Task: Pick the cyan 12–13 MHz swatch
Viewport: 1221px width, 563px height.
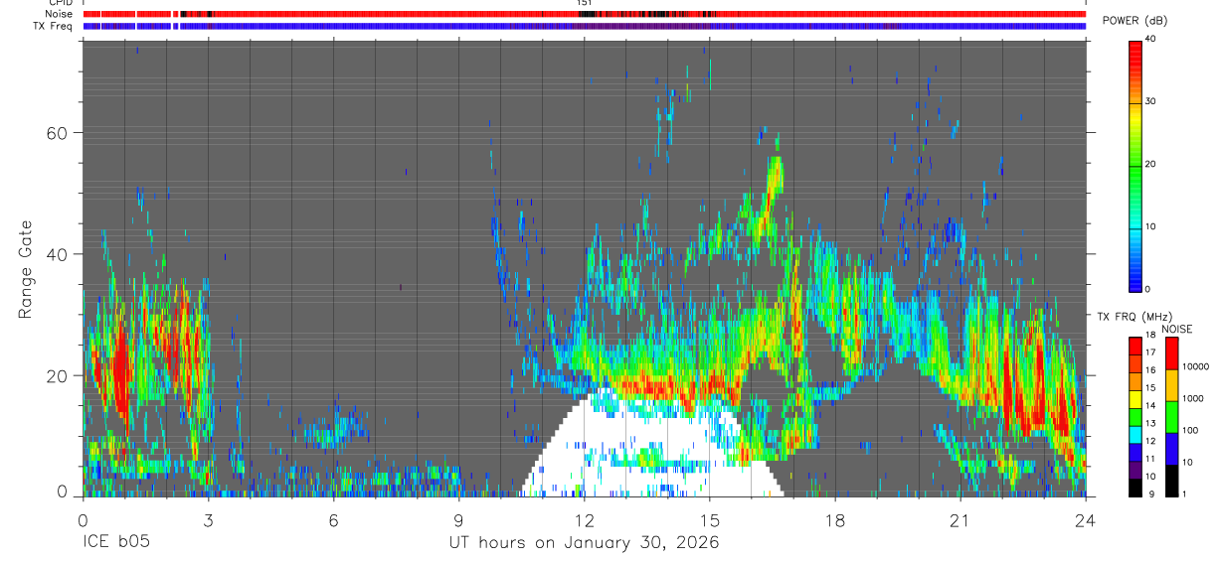Action: (x=1135, y=433)
